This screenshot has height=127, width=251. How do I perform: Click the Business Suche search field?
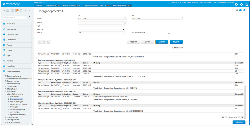tap(14, 17)
